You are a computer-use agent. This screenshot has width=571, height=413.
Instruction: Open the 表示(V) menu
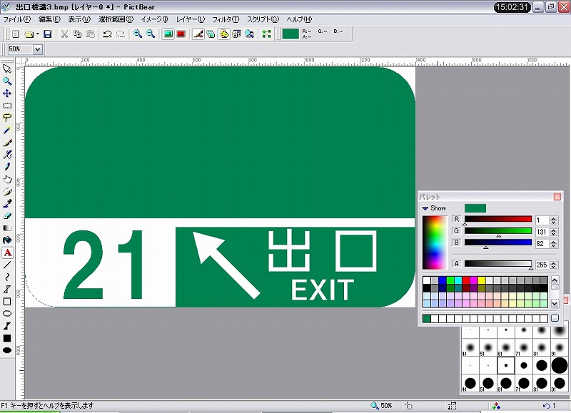coord(79,19)
